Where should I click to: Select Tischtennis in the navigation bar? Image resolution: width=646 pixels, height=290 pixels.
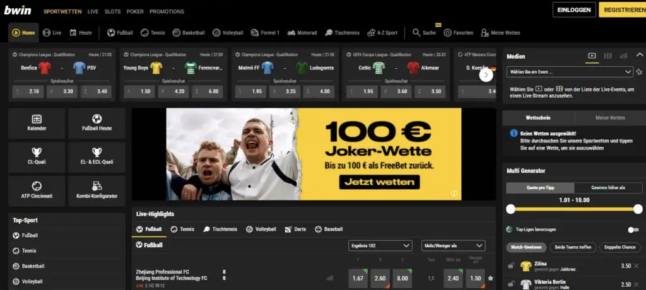(x=342, y=33)
